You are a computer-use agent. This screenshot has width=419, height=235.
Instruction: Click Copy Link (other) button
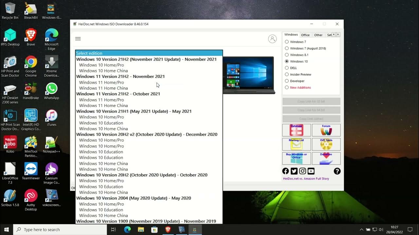coord(311,119)
